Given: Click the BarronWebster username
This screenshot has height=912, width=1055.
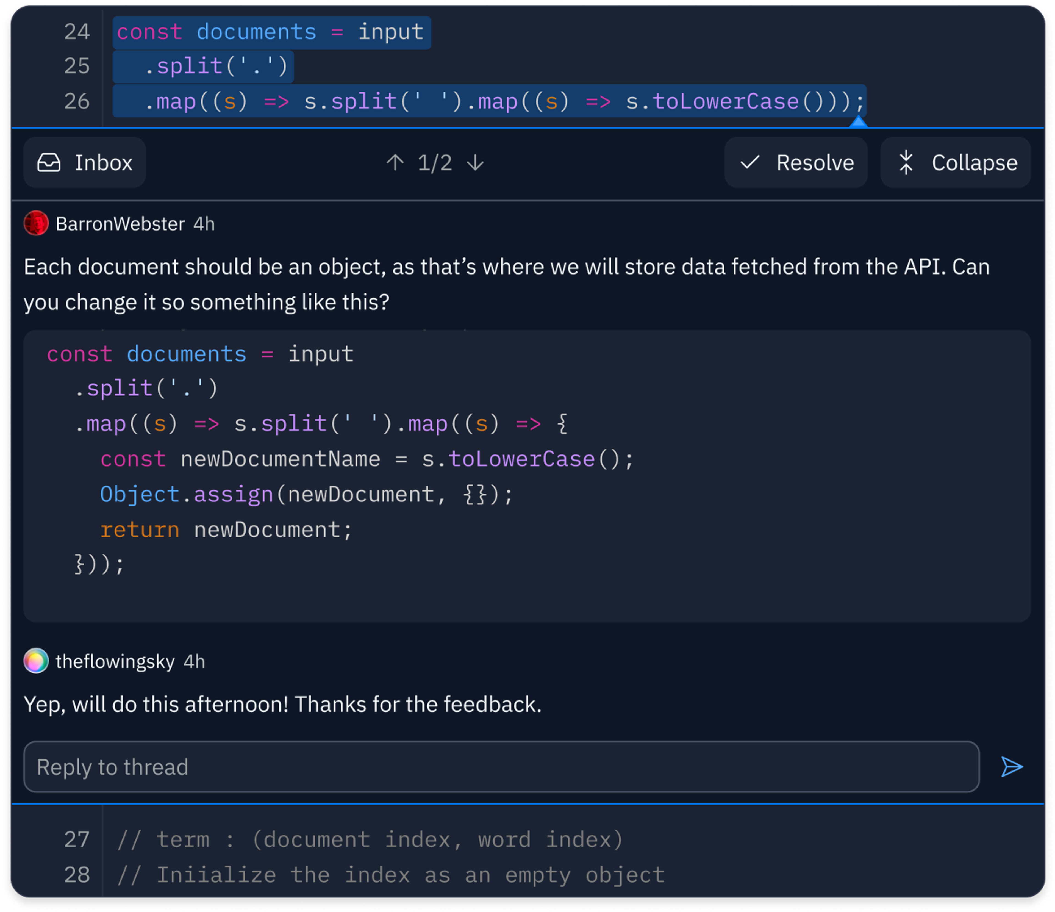Looking at the screenshot, I should (120, 224).
